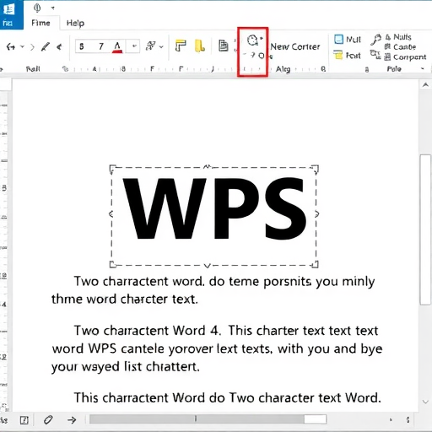Image resolution: width=432 pixels, height=432 pixels.
Task: Click the text 'your wayed list chrattert.'
Action: [x=126, y=367]
